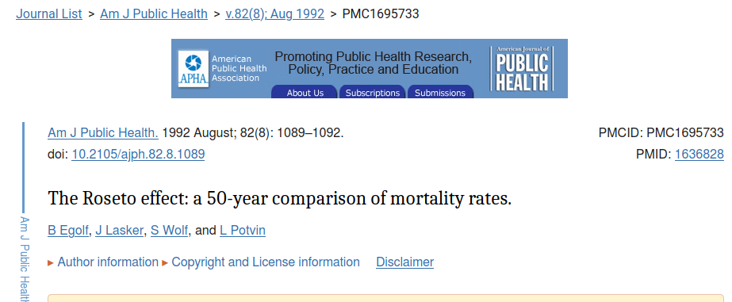View author J Lasker
This screenshot has height=302, width=732.
(119, 231)
